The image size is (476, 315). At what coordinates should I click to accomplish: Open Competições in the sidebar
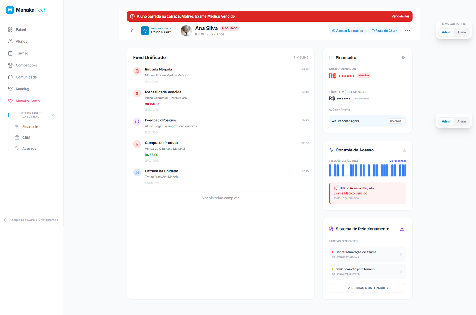pos(26,65)
